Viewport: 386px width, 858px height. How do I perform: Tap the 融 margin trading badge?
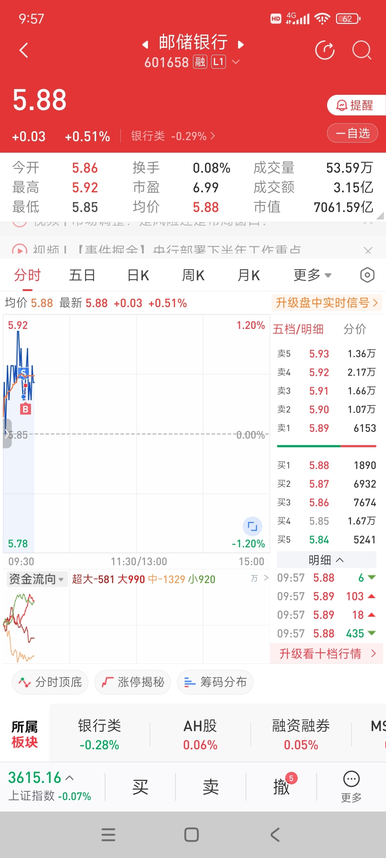click(x=200, y=62)
